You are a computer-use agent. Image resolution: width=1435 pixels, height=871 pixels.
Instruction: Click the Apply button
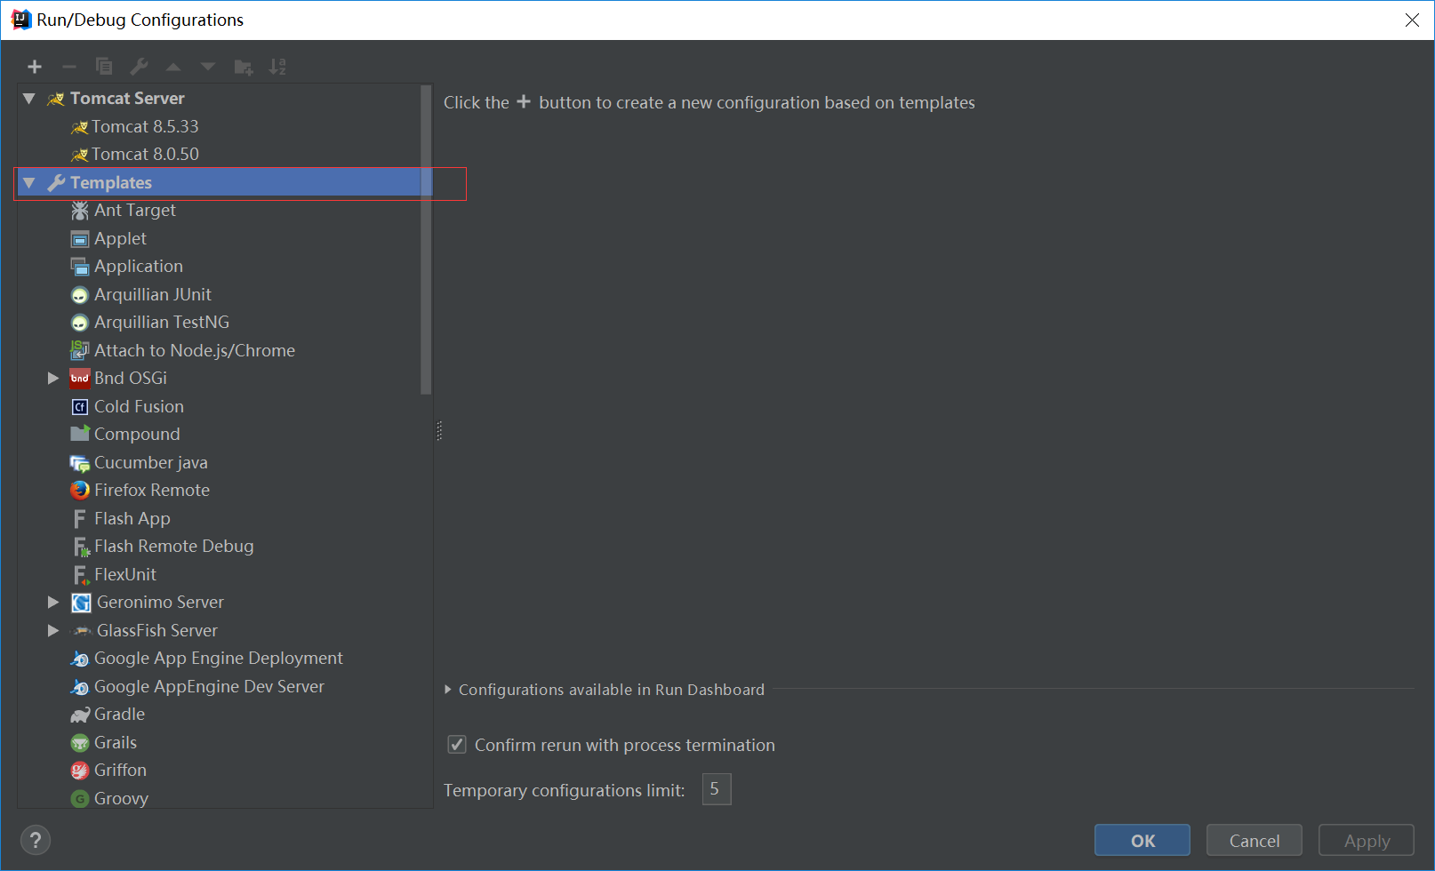1367,840
